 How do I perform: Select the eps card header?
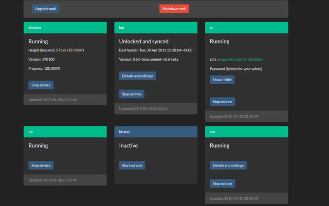pyautogui.click(x=247, y=132)
